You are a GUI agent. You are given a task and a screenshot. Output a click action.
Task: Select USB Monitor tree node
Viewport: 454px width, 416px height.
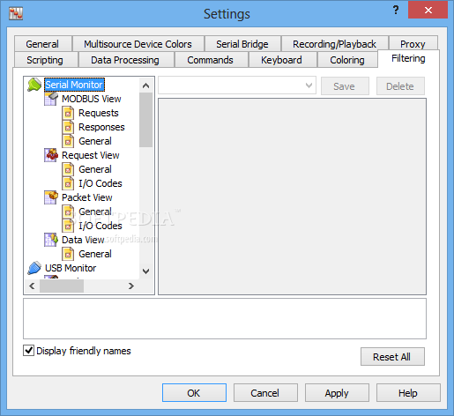tap(71, 268)
